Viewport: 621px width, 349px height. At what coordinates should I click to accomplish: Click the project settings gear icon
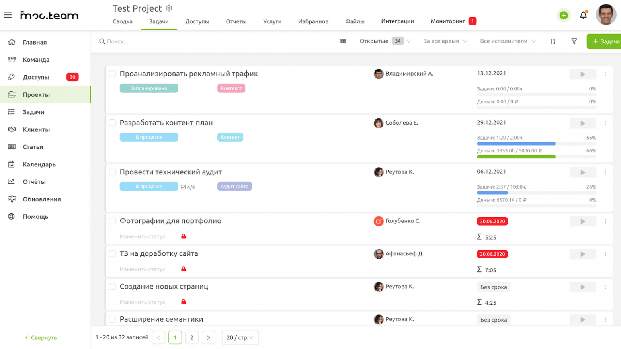[x=169, y=8]
